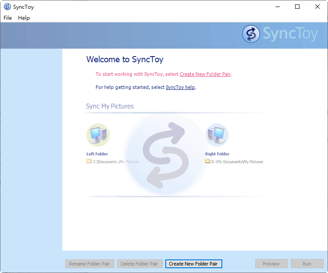328x273 pixels.
Task: Click the folder icon beside C:\Documents path
Action: pyautogui.click(x=89, y=161)
